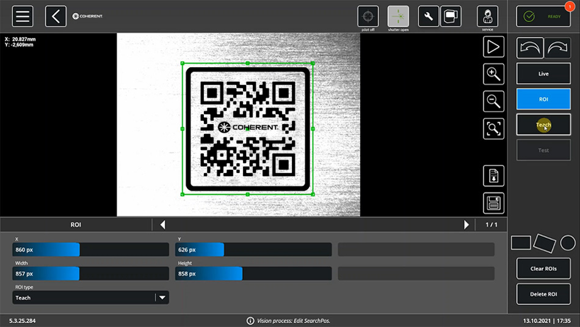The width and height of the screenshot is (580, 327).
Task: Fit image to view icon
Action: click(493, 128)
